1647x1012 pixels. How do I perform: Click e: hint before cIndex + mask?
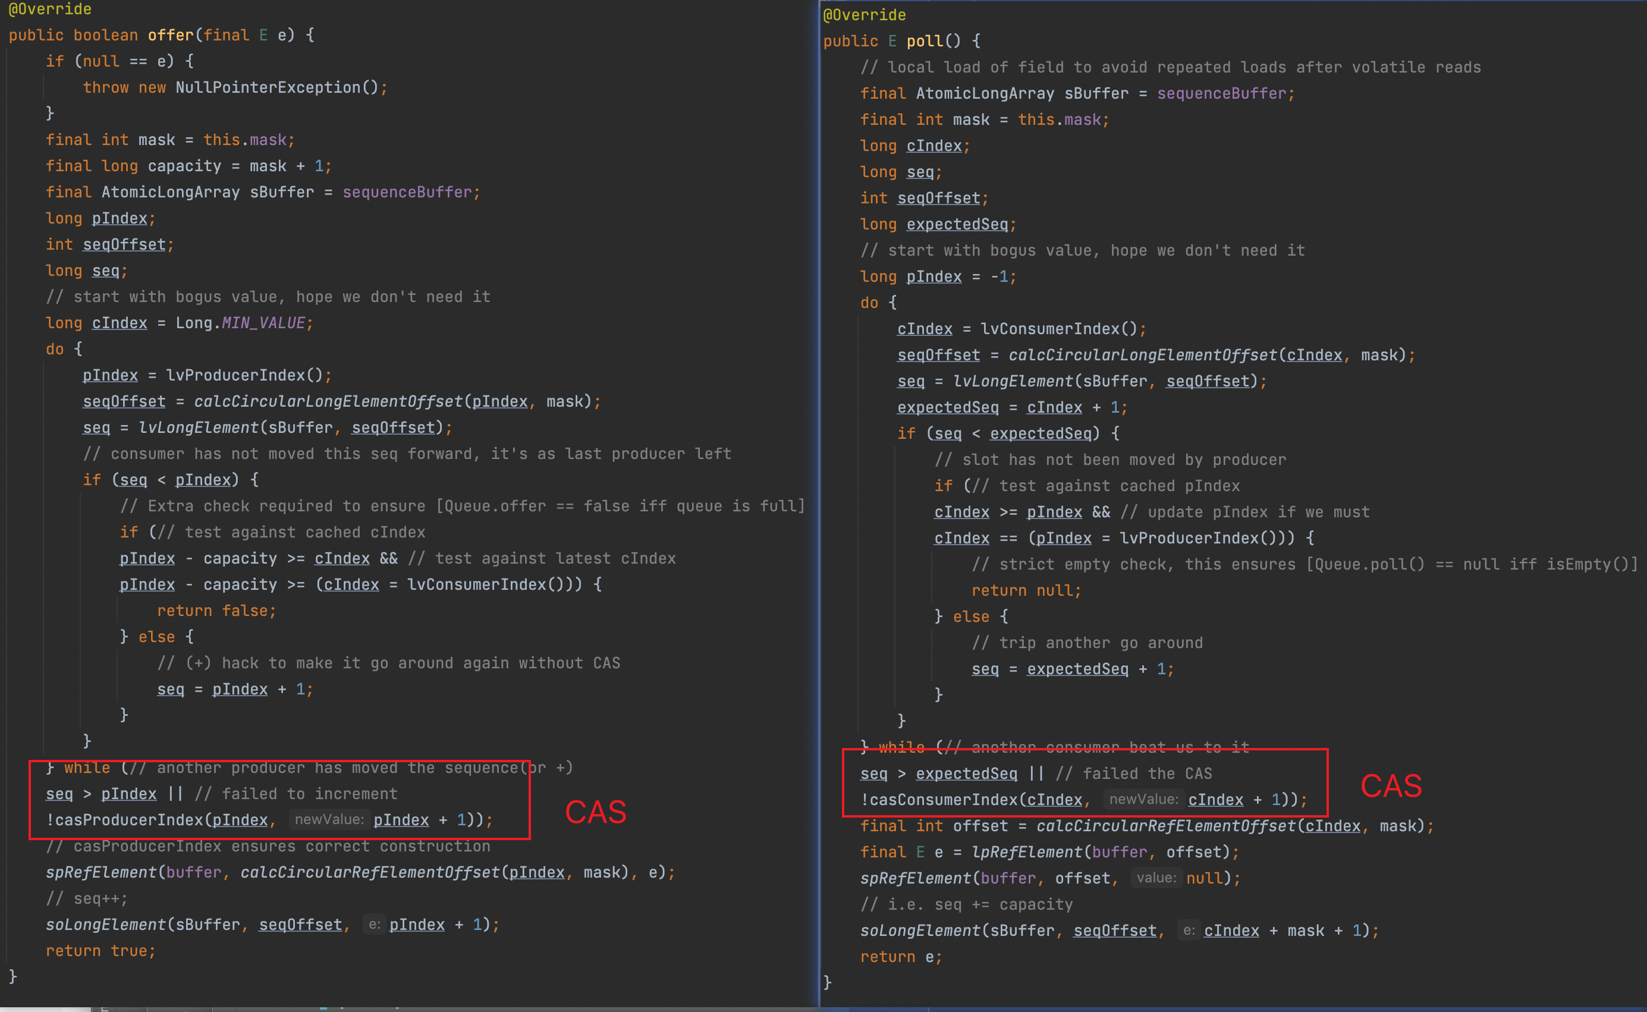[x=1189, y=931]
